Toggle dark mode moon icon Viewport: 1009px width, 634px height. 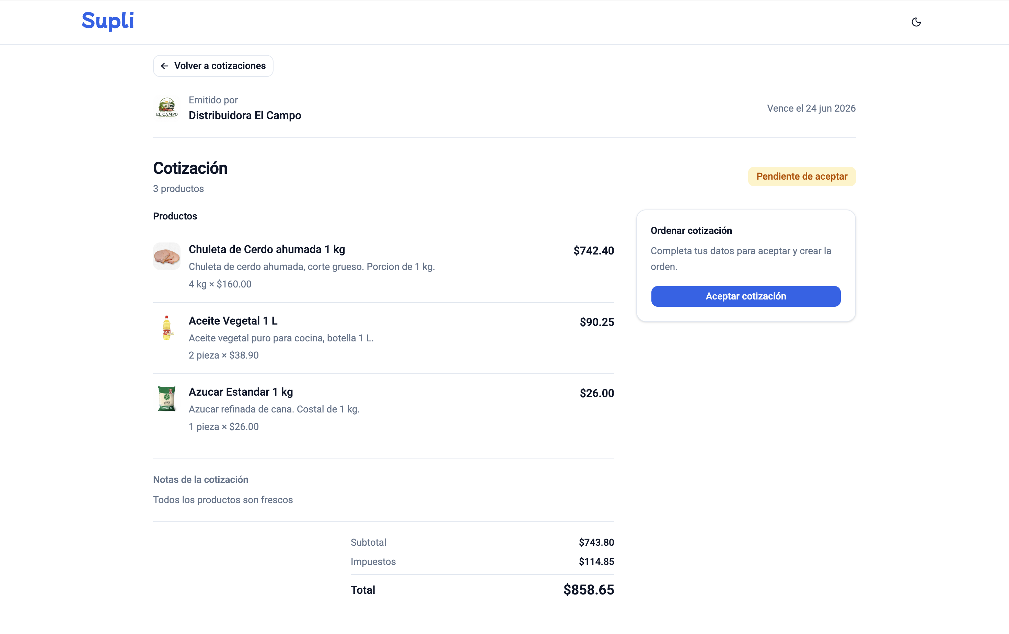tap(916, 22)
